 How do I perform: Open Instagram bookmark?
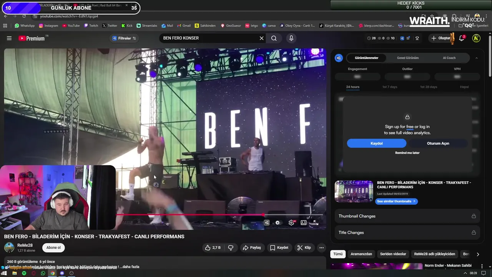click(x=48, y=26)
